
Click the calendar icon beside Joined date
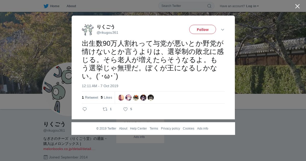46,157
